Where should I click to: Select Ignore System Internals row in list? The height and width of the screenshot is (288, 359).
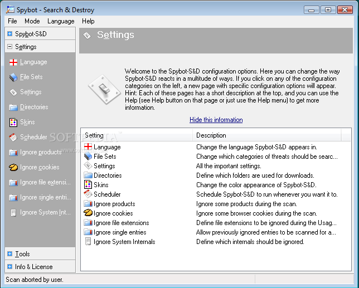[216, 242]
